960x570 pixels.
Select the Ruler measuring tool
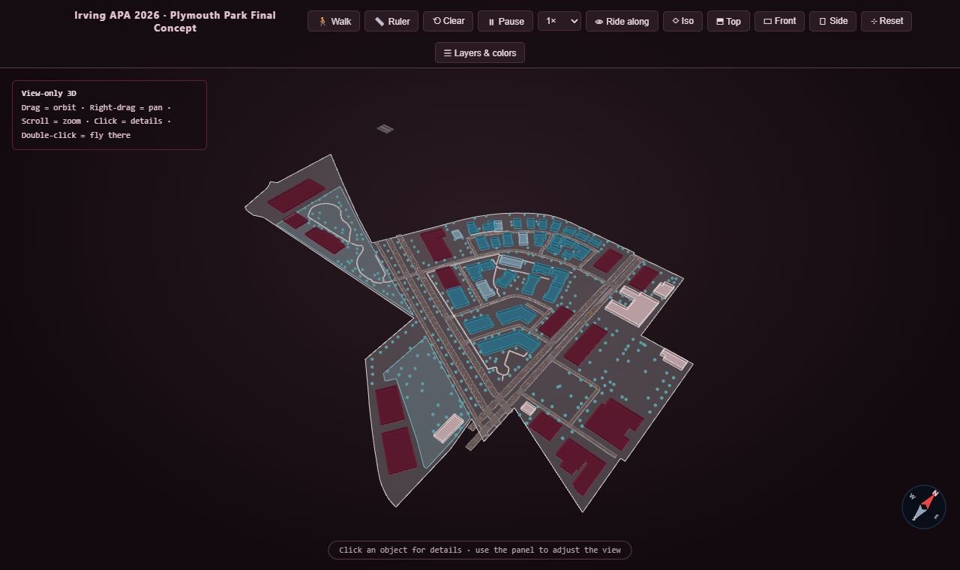click(391, 21)
